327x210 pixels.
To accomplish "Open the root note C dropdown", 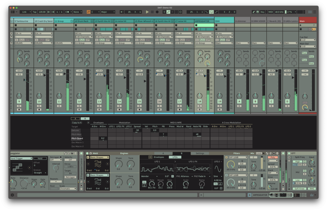I will 95,12.
